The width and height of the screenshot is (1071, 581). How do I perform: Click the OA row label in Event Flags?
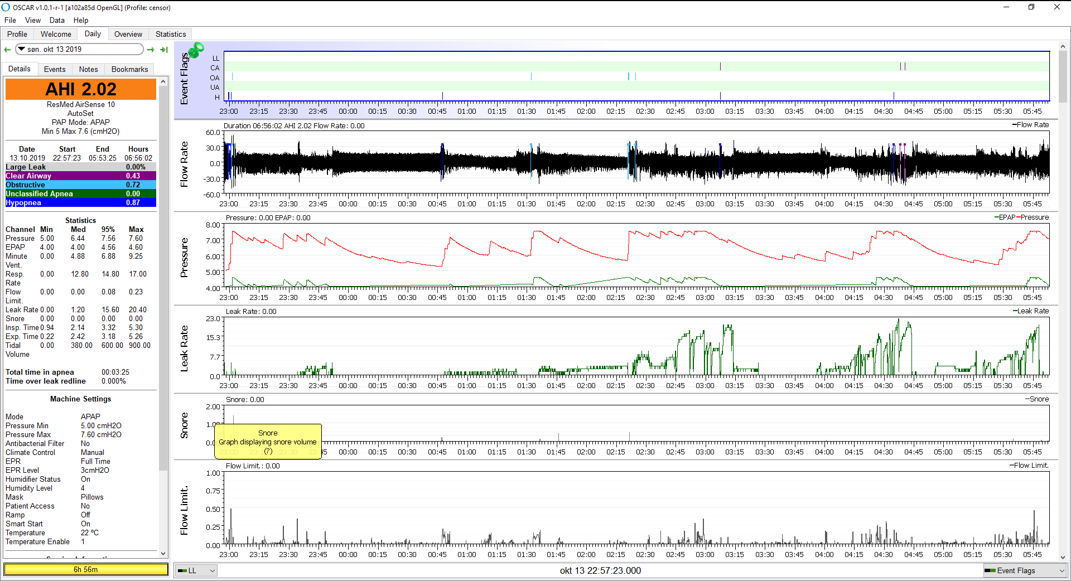[x=215, y=78]
